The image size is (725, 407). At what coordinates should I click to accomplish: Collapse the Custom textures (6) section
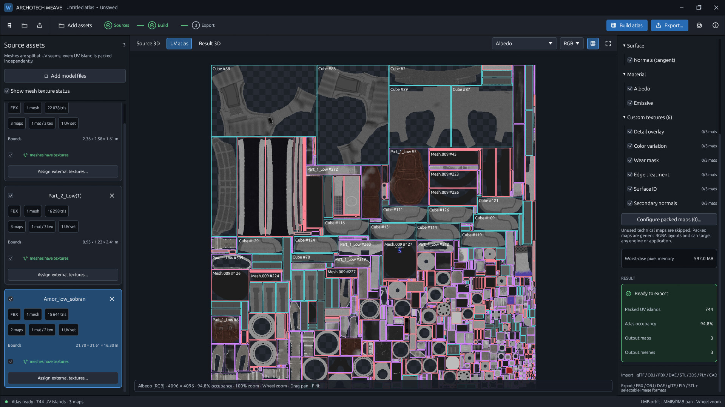click(625, 117)
